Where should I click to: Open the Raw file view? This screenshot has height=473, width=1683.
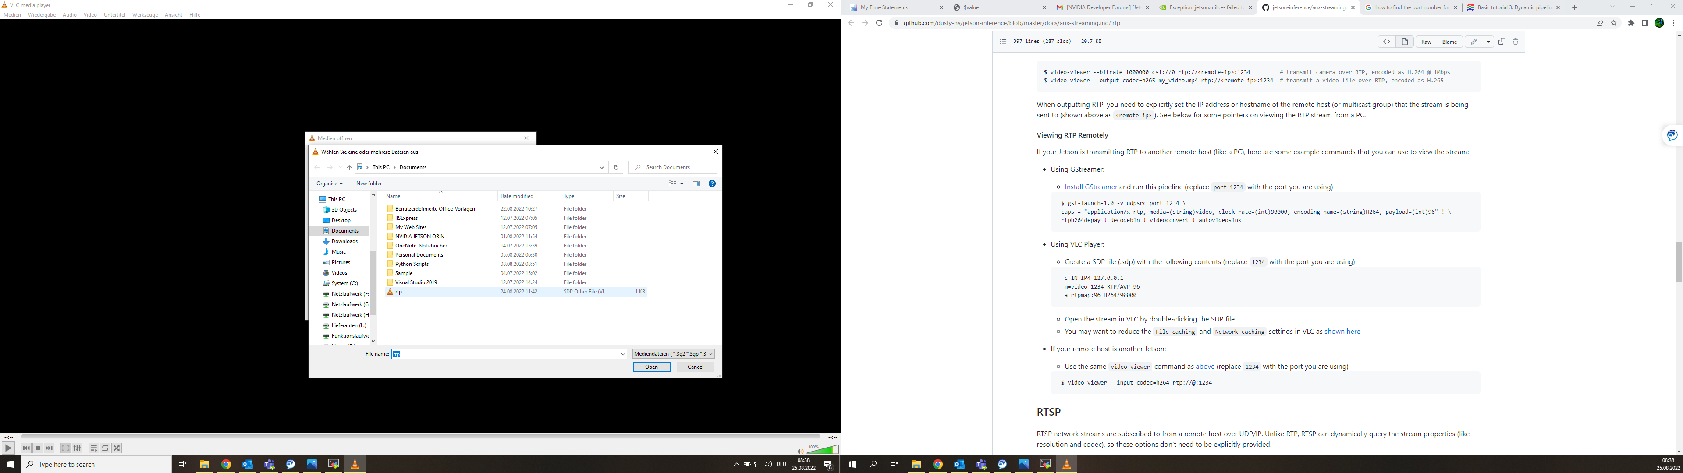point(1426,42)
